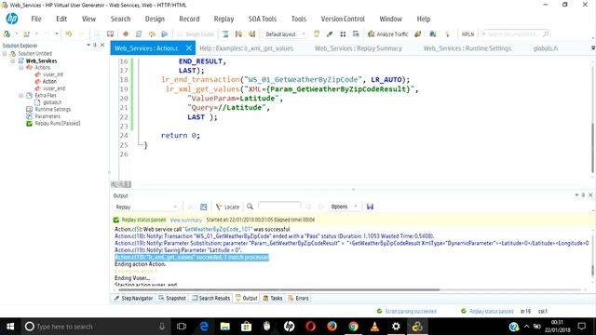Open the Errors bottom tab

point(298,298)
